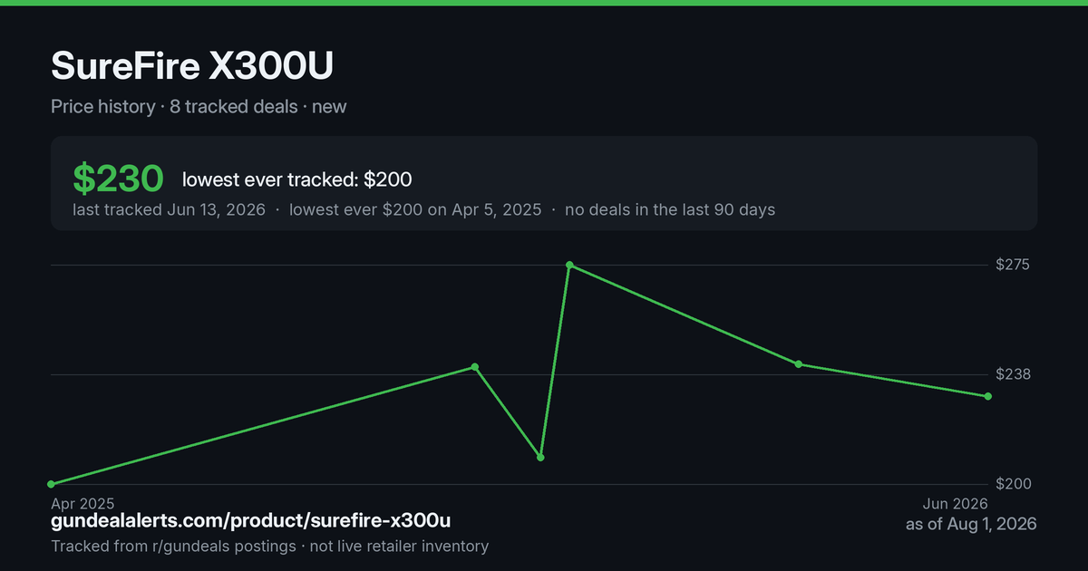
Task: Click 'last tracked Jun 13, 2026' text
Action: pyautogui.click(x=170, y=209)
